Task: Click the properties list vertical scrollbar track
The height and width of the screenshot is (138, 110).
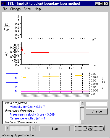Action: pos(82,114)
